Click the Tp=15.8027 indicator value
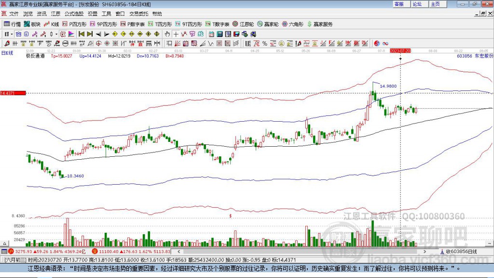Screen dimensions: 494x278 pyautogui.click(x=61, y=56)
